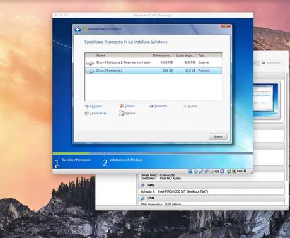Image resolution: width=290 pixels, height=238 pixels.
Task: Click the Dimensione column header
Action: [163, 56]
